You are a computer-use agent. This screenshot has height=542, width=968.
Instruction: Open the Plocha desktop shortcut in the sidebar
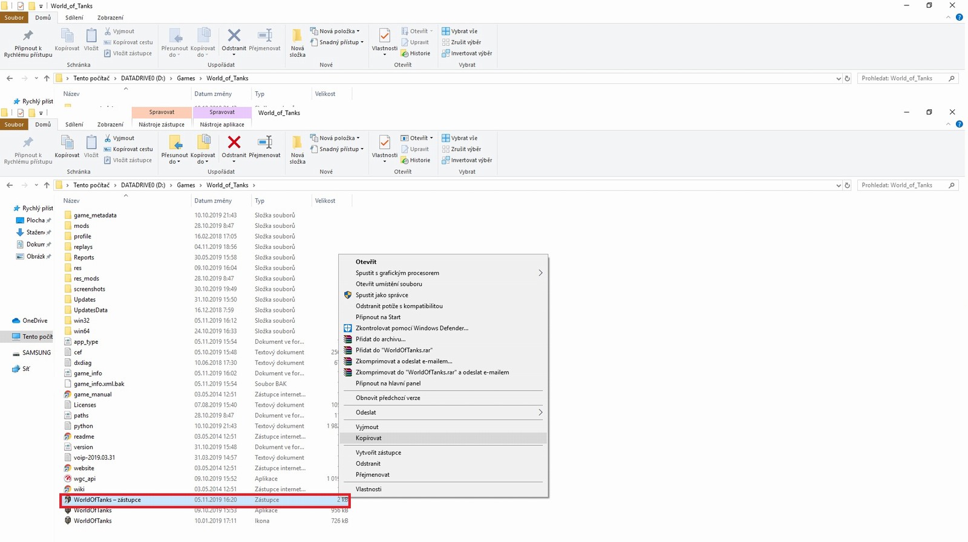(x=35, y=221)
